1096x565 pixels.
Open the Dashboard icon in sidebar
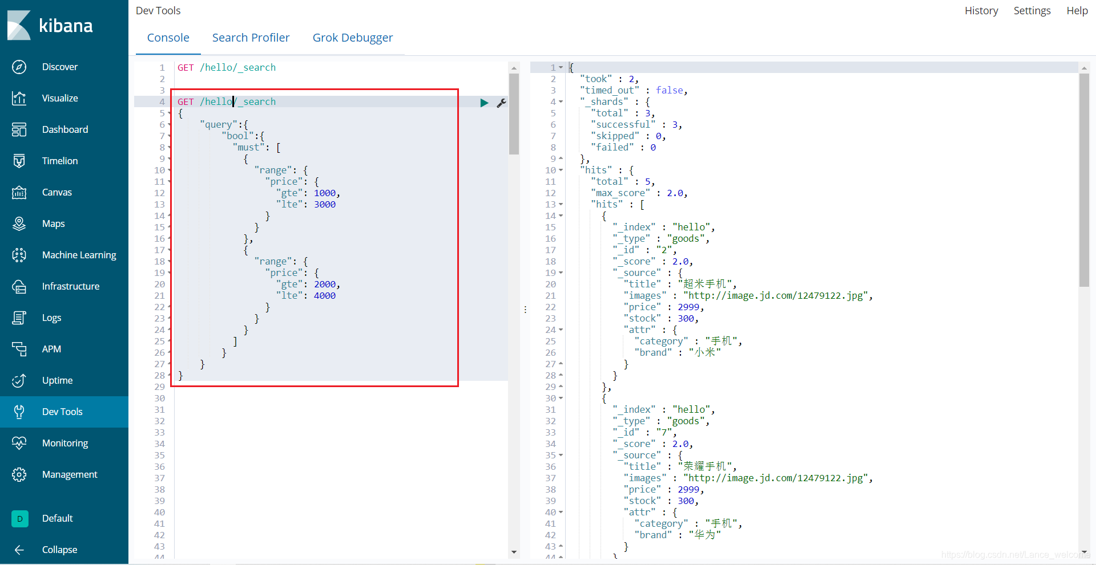(x=19, y=129)
